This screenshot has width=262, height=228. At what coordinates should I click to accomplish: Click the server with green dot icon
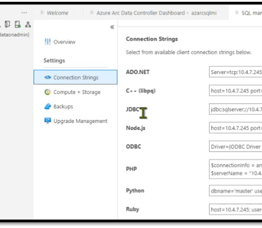tap(17, 24)
